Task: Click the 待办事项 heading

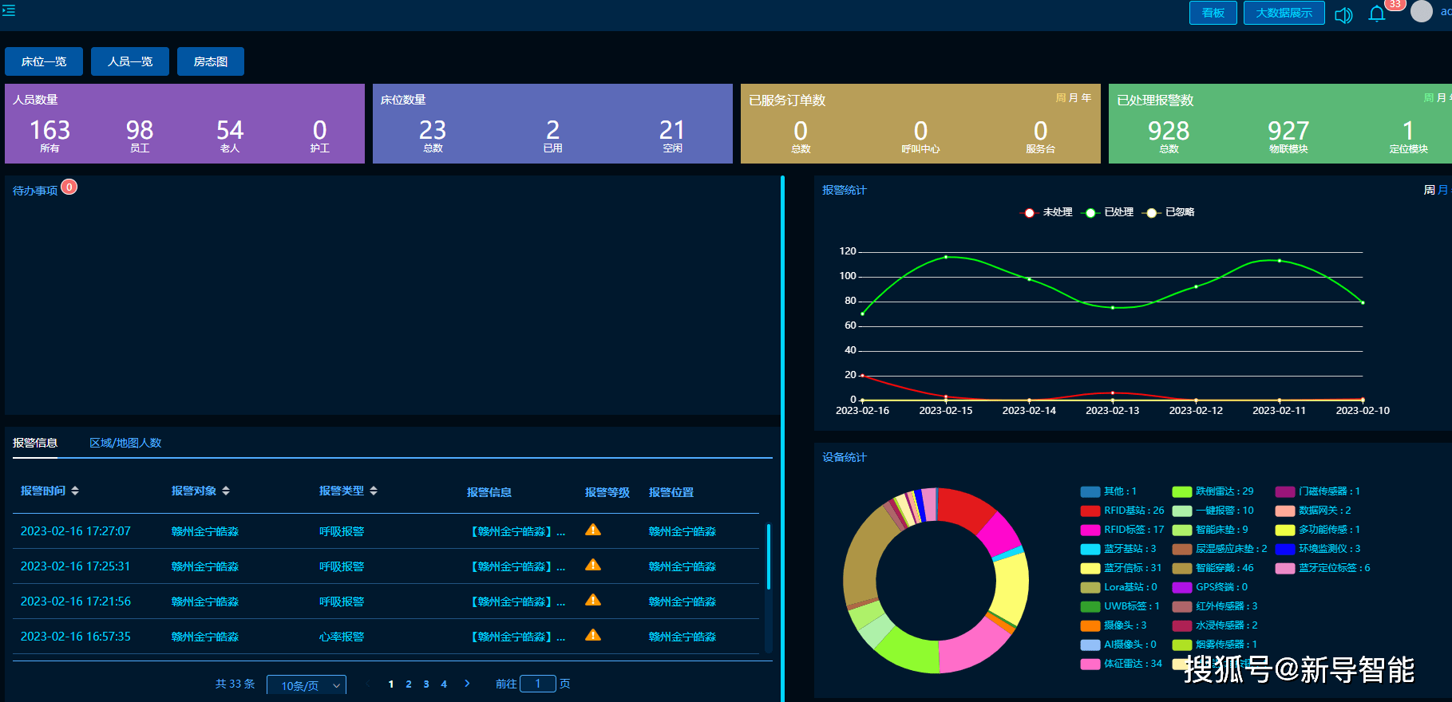Action: 35,191
